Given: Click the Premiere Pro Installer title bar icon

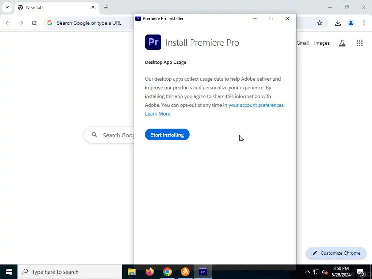Looking at the screenshot, I should (138, 19).
